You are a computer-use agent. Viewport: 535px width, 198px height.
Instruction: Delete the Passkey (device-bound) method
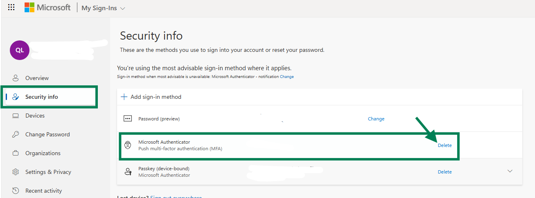(x=445, y=172)
